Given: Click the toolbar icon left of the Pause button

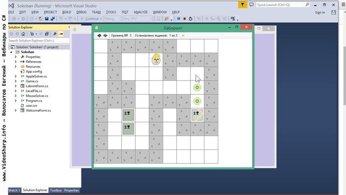Looking at the screenshot, I should pyautogui.click(x=167, y=19).
